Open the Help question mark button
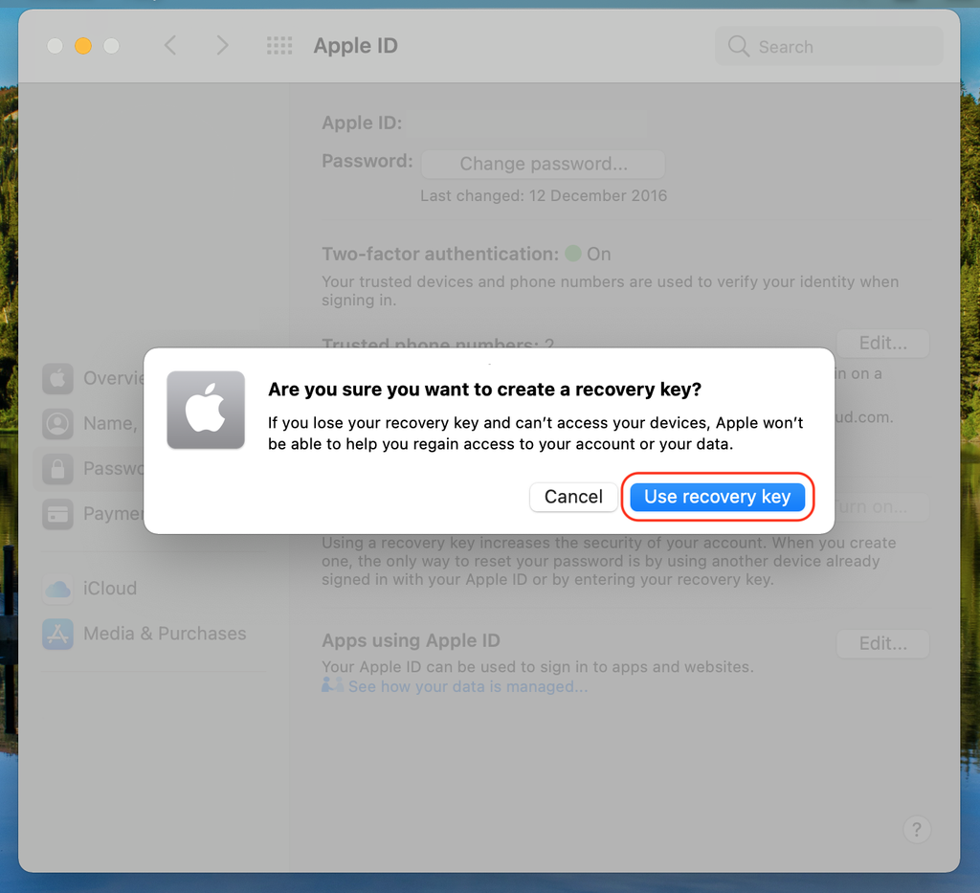The height and width of the screenshot is (893, 980). [x=916, y=829]
